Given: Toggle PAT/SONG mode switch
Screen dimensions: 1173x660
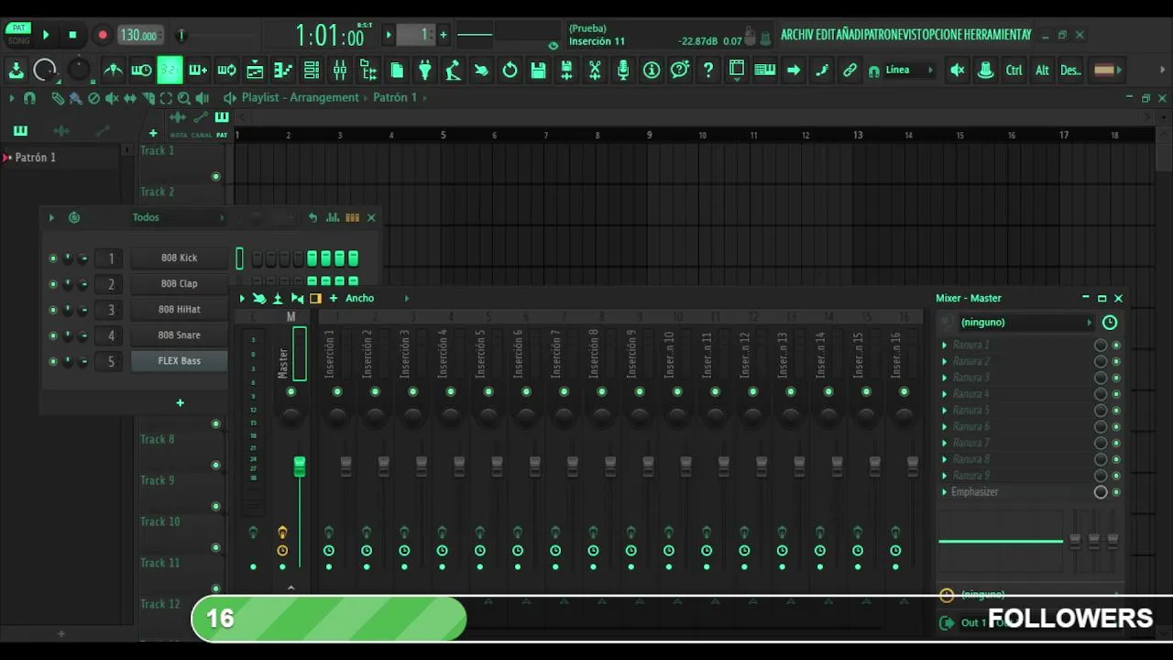Looking at the screenshot, I should [x=18, y=34].
